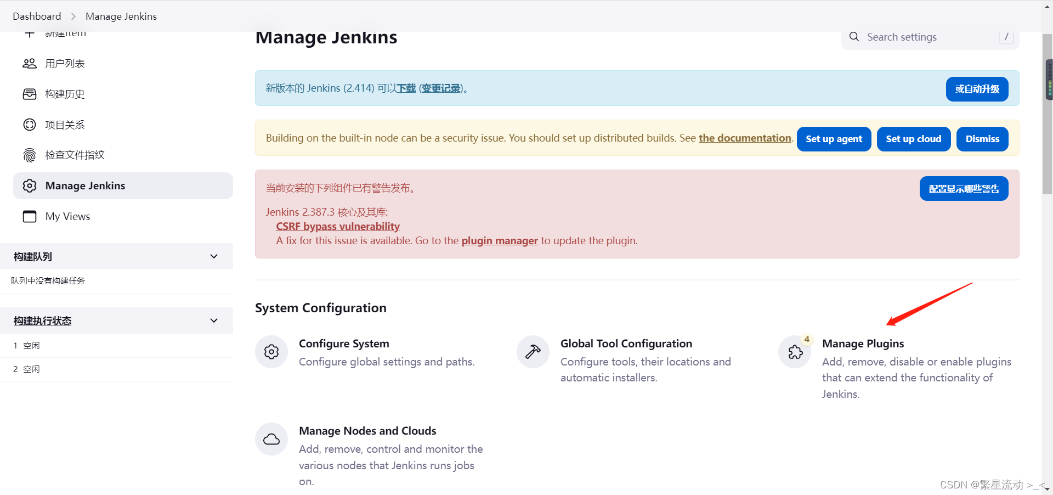Click the Global Tool Configuration hammer icon

pyautogui.click(x=533, y=352)
